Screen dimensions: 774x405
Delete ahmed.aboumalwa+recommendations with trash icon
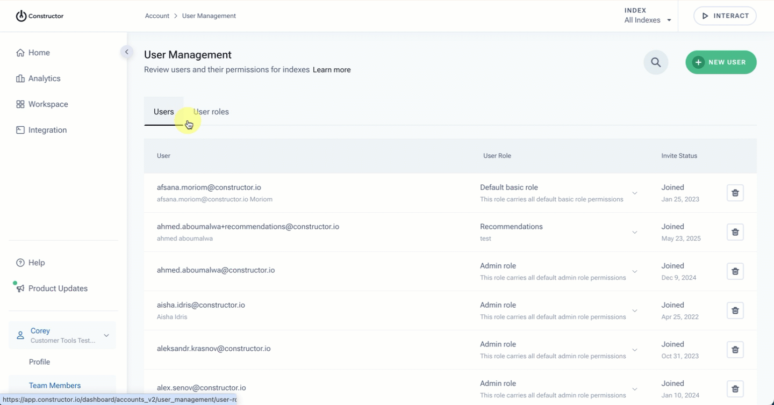pos(735,232)
